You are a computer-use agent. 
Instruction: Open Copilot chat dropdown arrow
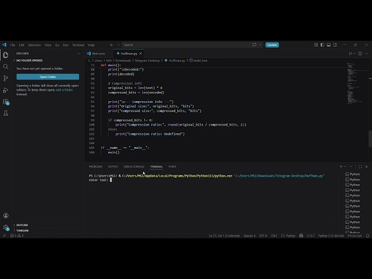pyautogui.click(x=260, y=45)
